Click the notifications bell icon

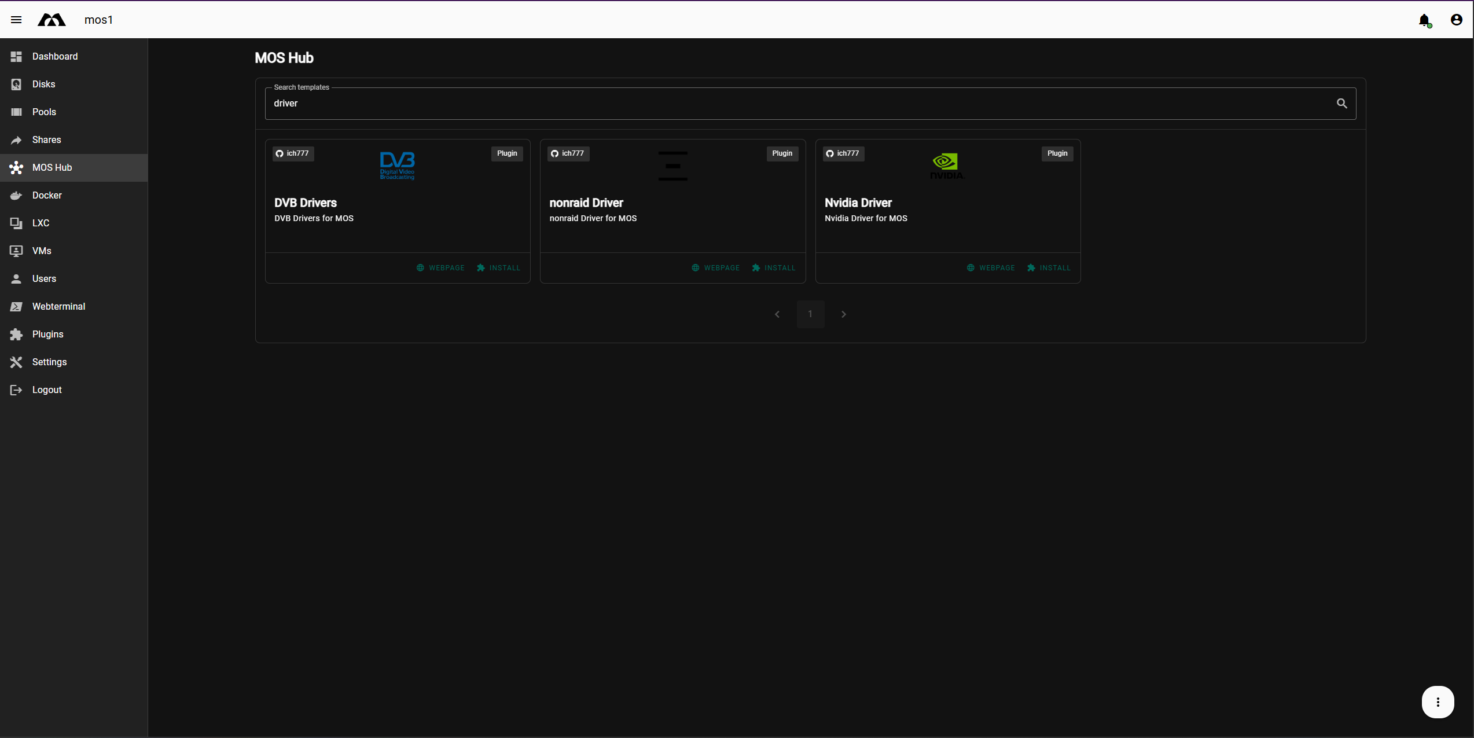click(1424, 20)
